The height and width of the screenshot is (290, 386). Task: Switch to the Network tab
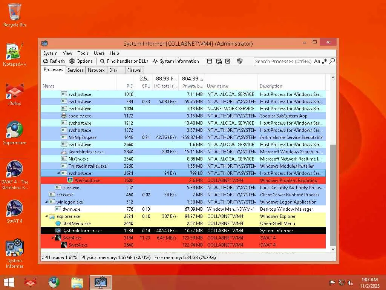tap(96, 70)
